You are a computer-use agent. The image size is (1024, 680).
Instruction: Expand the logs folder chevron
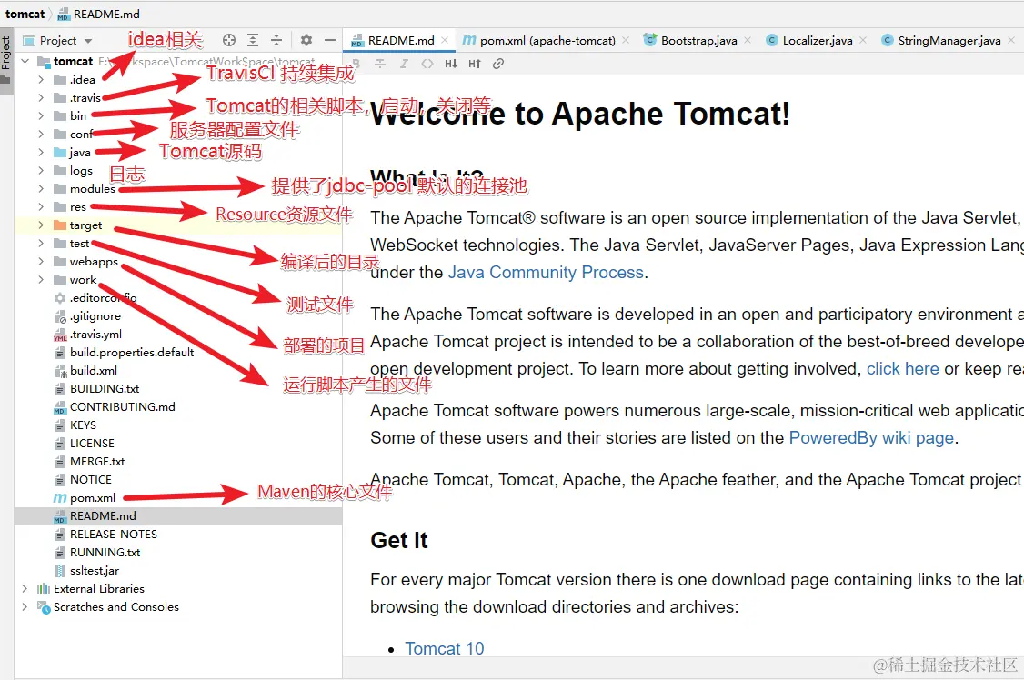pos(41,170)
